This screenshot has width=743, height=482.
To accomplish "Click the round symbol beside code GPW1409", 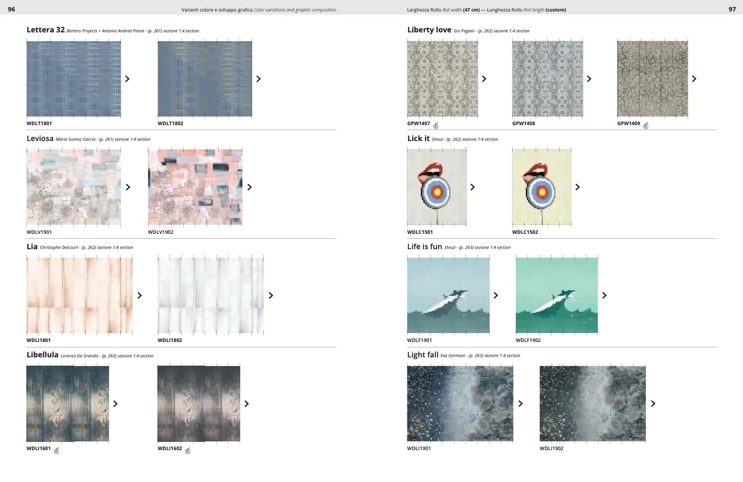I will [x=645, y=126].
